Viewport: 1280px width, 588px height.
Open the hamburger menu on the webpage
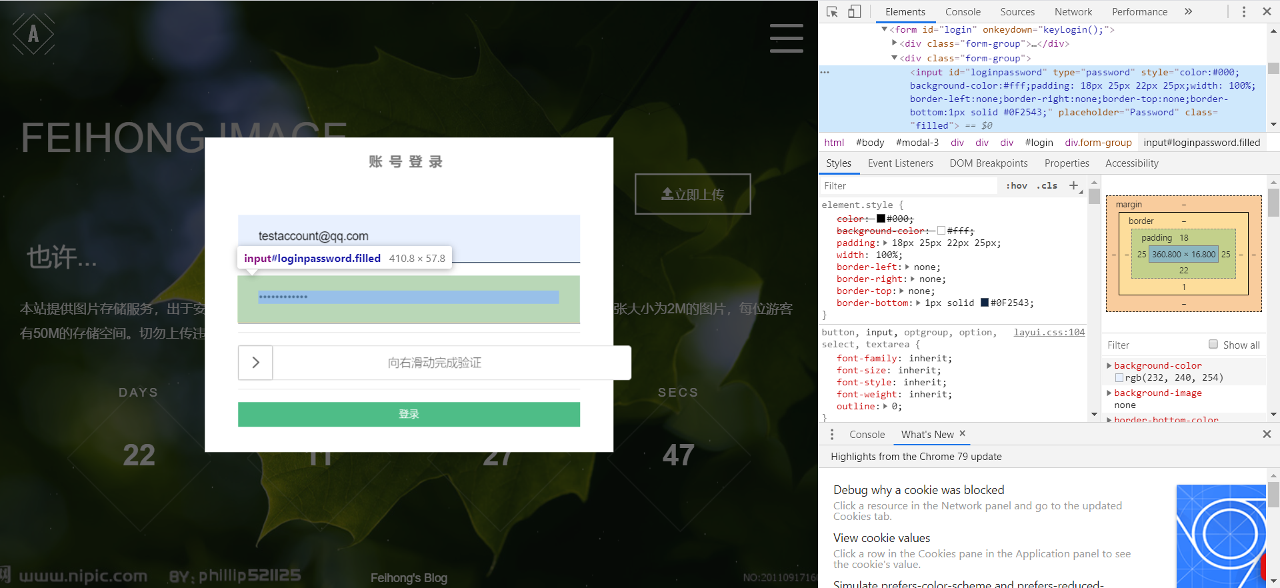coord(787,38)
